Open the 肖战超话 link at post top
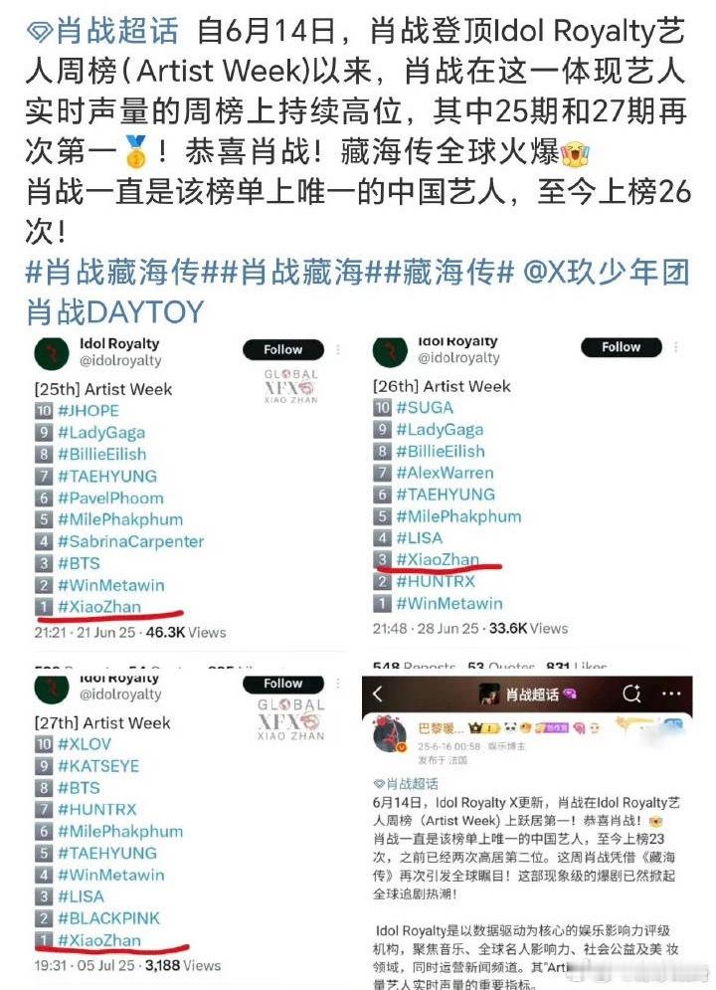This screenshot has width=716, height=990. [x=116, y=32]
